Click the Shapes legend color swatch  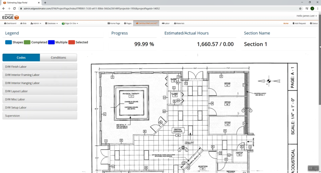(8, 42)
